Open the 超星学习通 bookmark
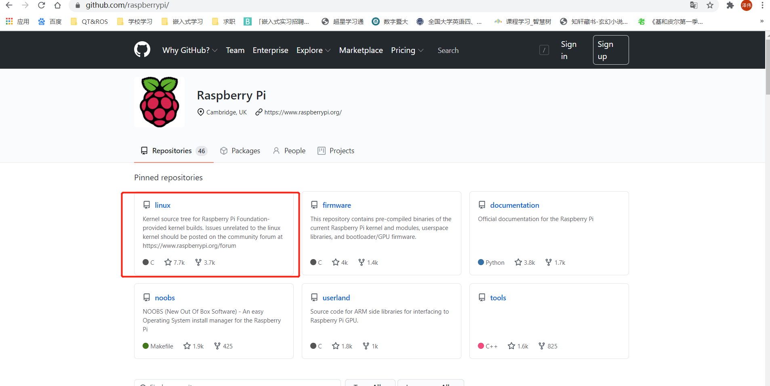This screenshot has width=770, height=386. [343, 21]
